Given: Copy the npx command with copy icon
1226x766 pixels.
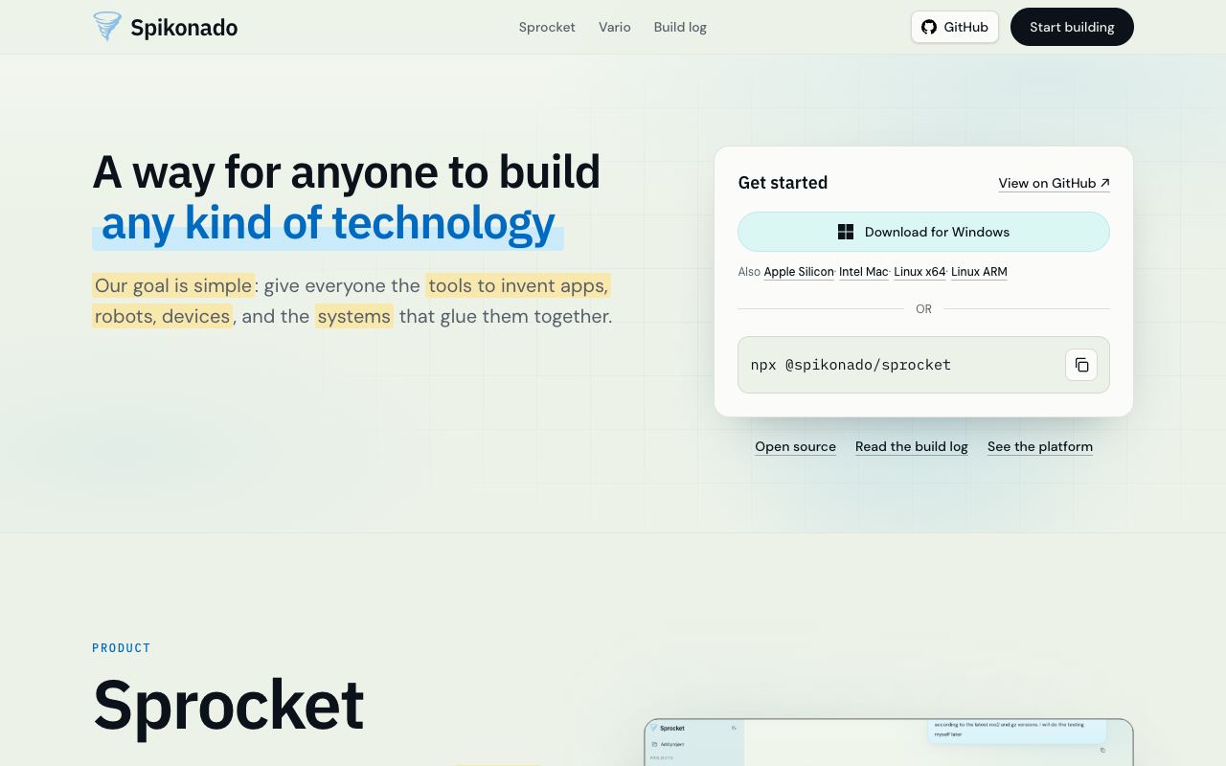Looking at the screenshot, I should [x=1081, y=365].
